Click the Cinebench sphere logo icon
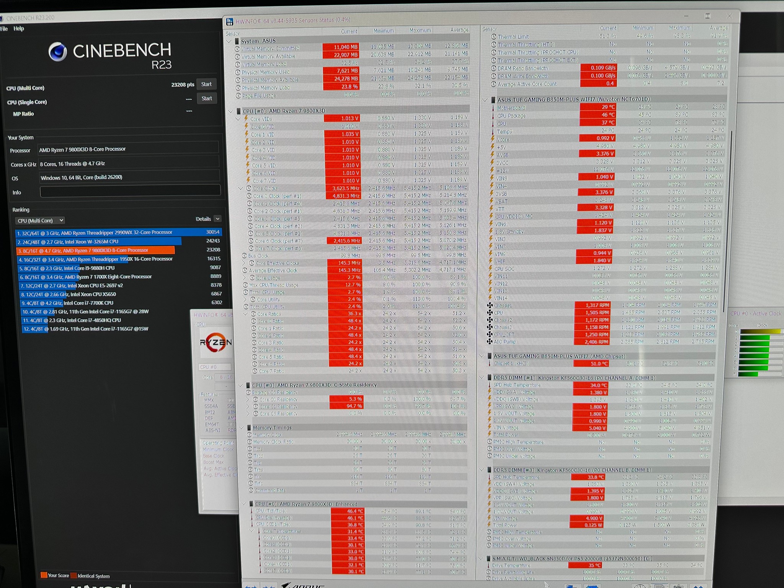This screenshot has height=588, width=784. (x=58, y=52)
